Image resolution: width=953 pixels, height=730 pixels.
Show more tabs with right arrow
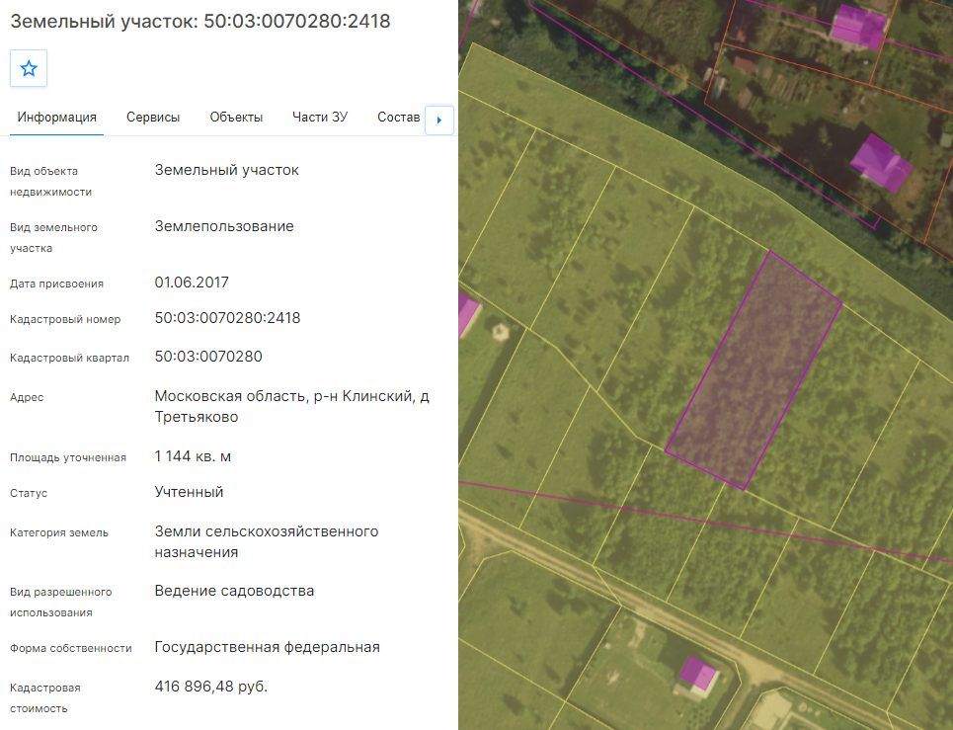tap(438, 120)
